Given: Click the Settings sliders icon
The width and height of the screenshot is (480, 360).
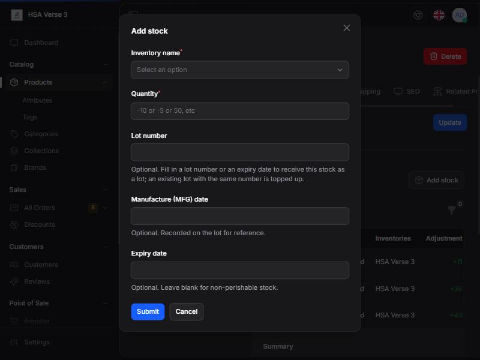Looking at the screenshot, I should [x=14, y=342].
